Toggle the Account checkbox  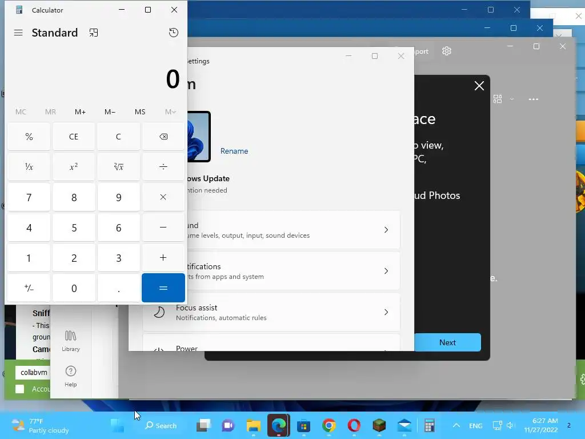pyautogui.click(x=20, y=389)
